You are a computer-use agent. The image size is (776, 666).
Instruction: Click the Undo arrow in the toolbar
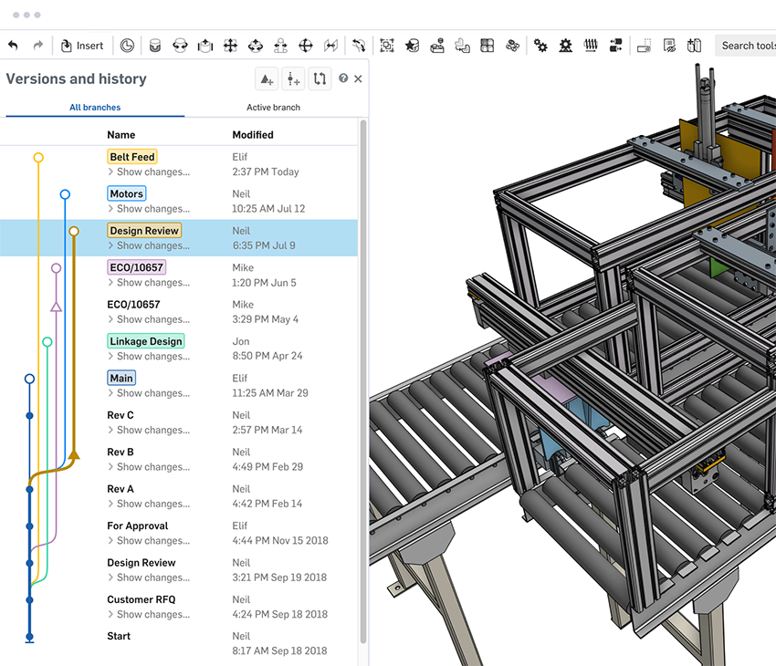(x=13, y=46)
